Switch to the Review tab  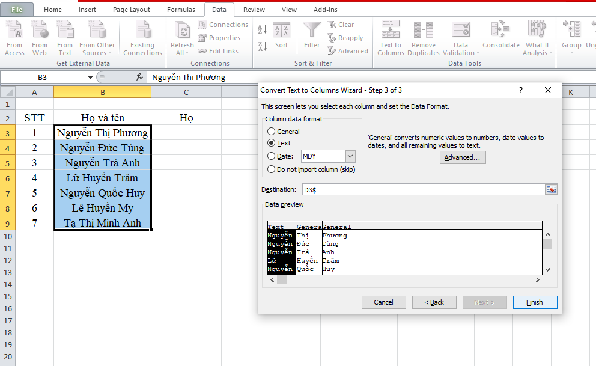(x=254, y=10)
